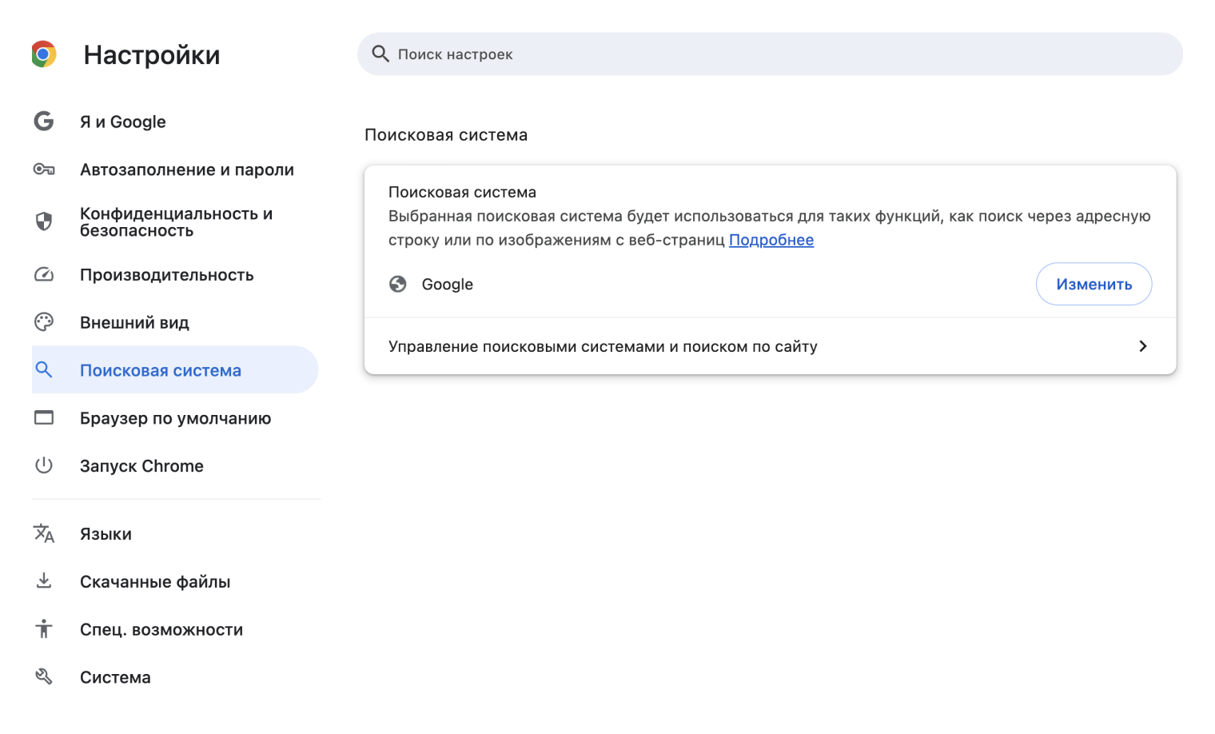Click the Настройки page title
The height and width of the screenshot is (734, 1215).
point(152,54)
